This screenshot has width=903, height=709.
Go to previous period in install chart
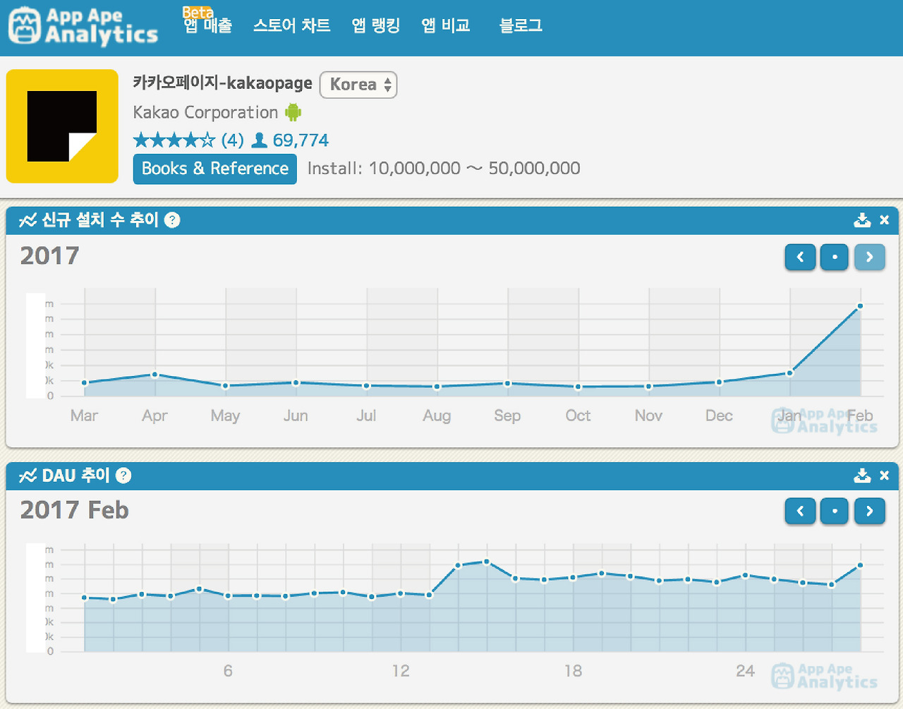tap(800, 257)
